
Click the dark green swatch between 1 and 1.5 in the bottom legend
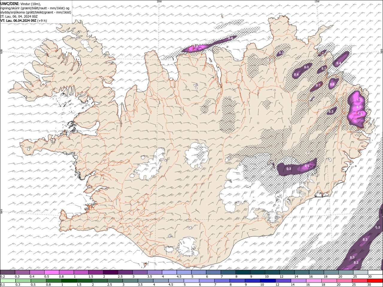[x=69, y=281]
